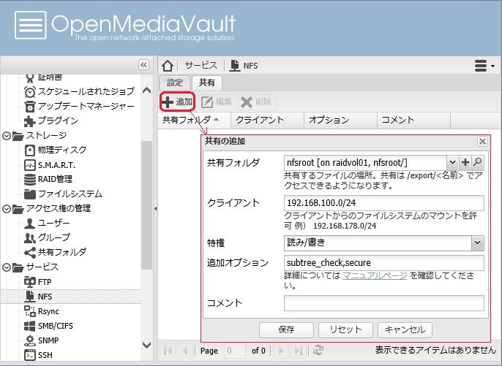The width and height of the screenshot is (502, 366).
Task: Open SMB/CIFS service in sidebar
Action: pyautogui.click(x=48, y=326)
